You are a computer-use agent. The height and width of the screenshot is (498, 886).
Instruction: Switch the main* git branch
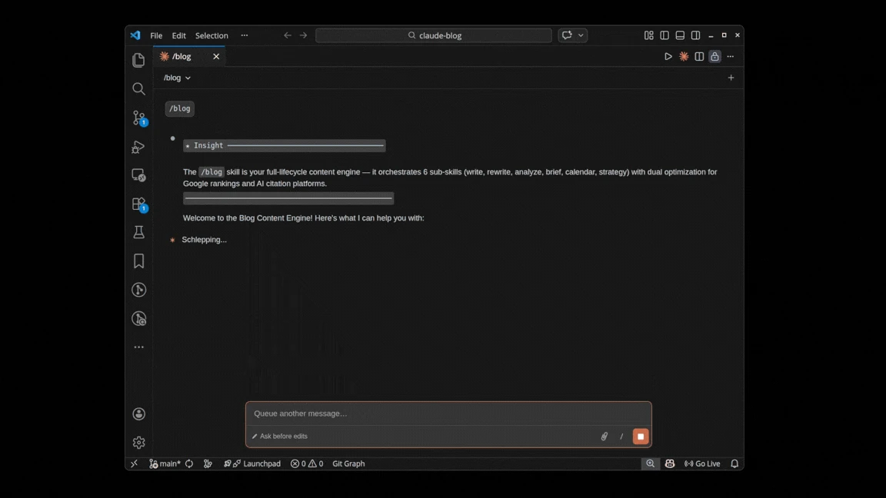pos(165,463)
